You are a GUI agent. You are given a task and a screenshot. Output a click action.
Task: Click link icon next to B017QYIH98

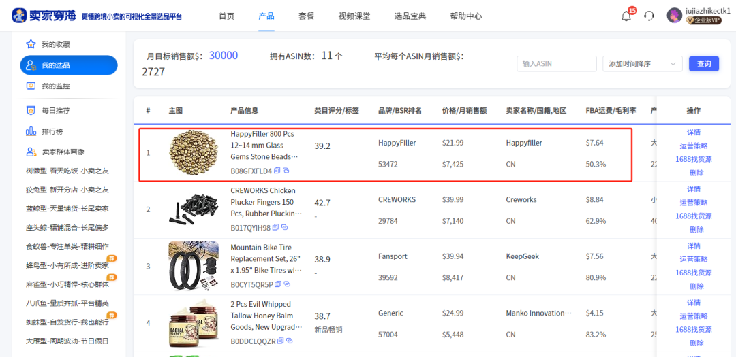pos(284,227)
